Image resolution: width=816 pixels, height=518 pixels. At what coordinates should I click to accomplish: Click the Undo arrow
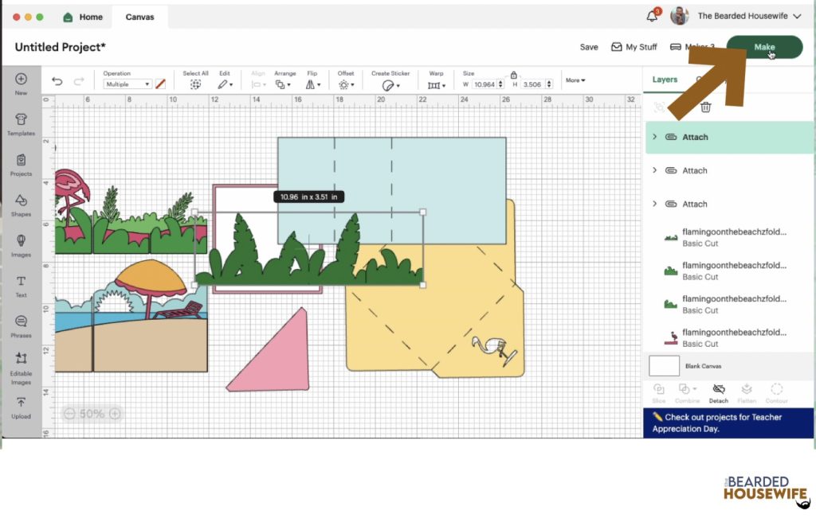(x=57, y=81)
